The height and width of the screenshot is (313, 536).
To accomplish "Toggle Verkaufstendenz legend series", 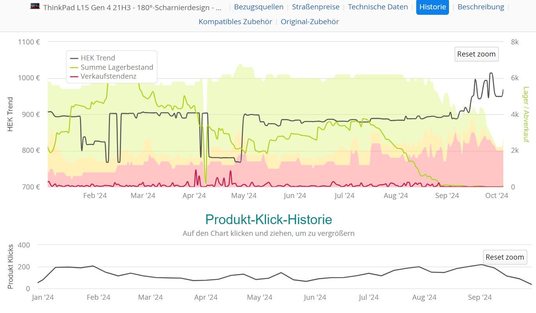I will (103, 76).
